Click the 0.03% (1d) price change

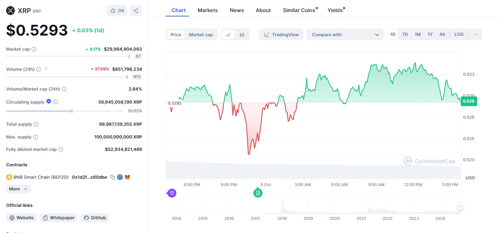click(88, 31)
